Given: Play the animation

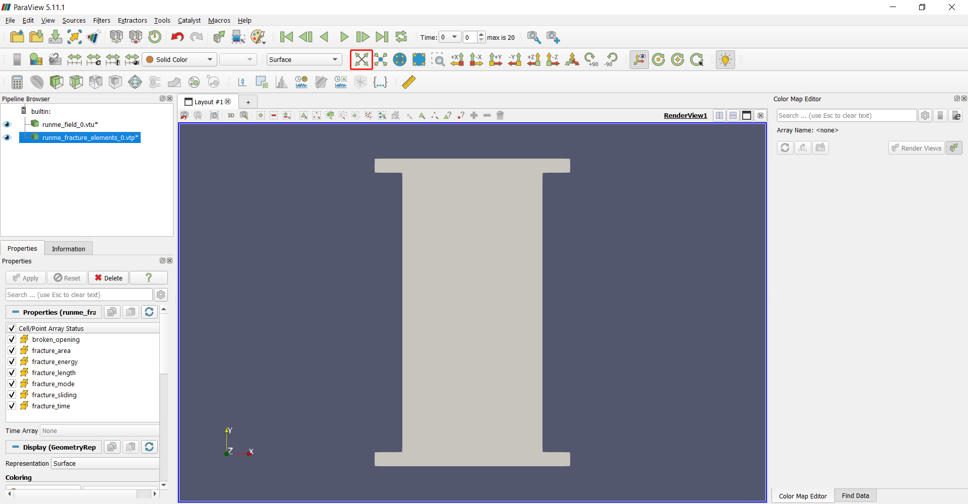Looking at the screenshot, I should (344, 37).
